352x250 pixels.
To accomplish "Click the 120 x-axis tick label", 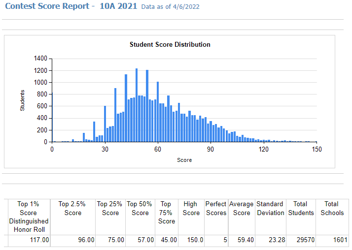I will coord(264,149).
